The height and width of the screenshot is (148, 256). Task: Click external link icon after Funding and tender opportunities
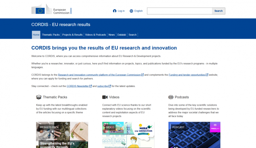207,75
